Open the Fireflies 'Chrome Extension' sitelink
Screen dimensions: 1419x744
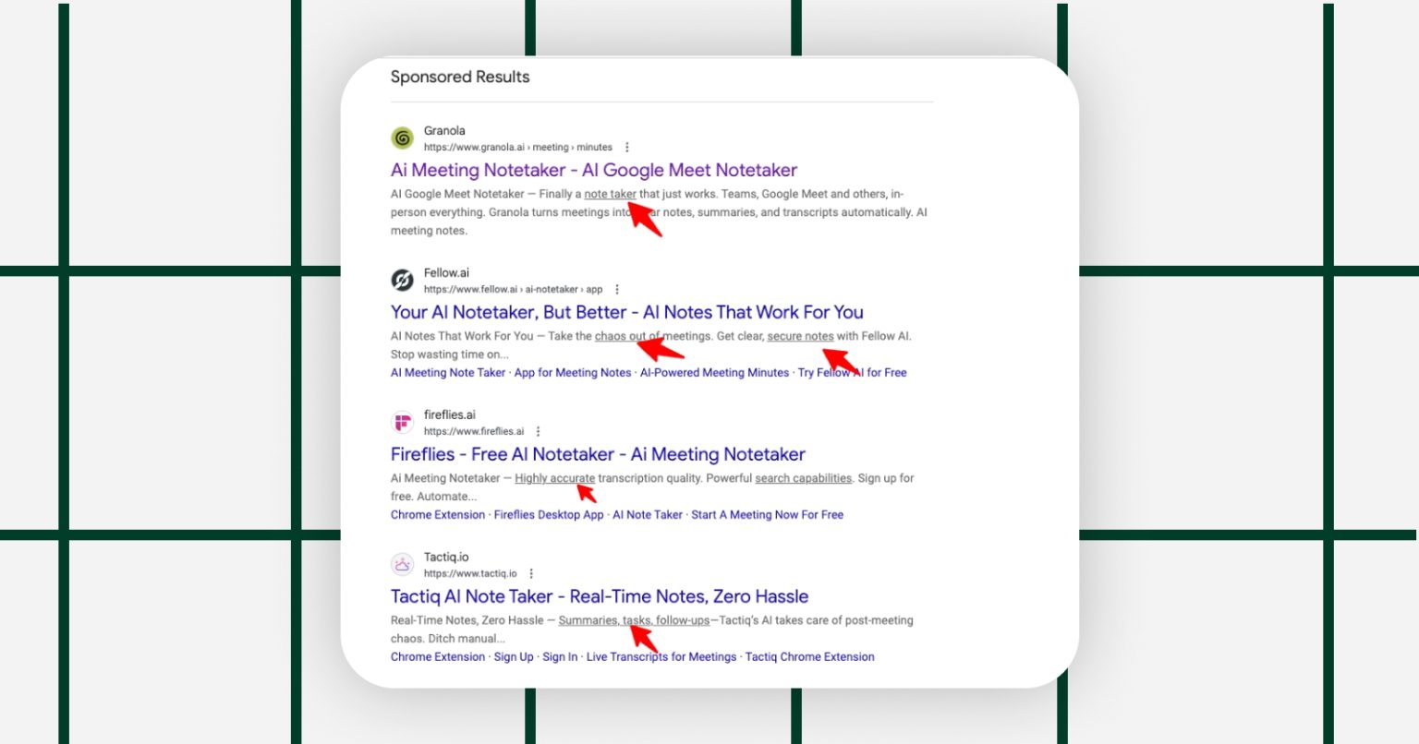(438, 515)
